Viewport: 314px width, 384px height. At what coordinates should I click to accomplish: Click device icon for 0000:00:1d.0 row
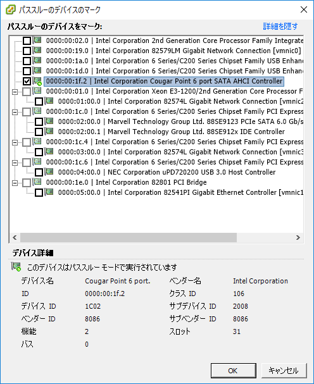click(x=37, y=70)
